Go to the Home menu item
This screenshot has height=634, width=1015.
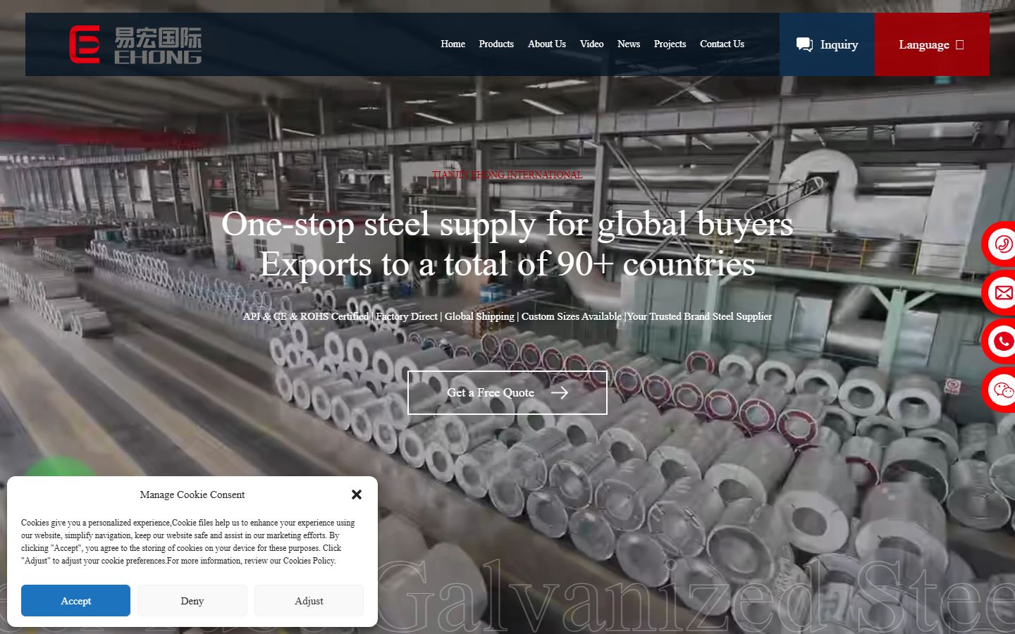tap(453, 44)
